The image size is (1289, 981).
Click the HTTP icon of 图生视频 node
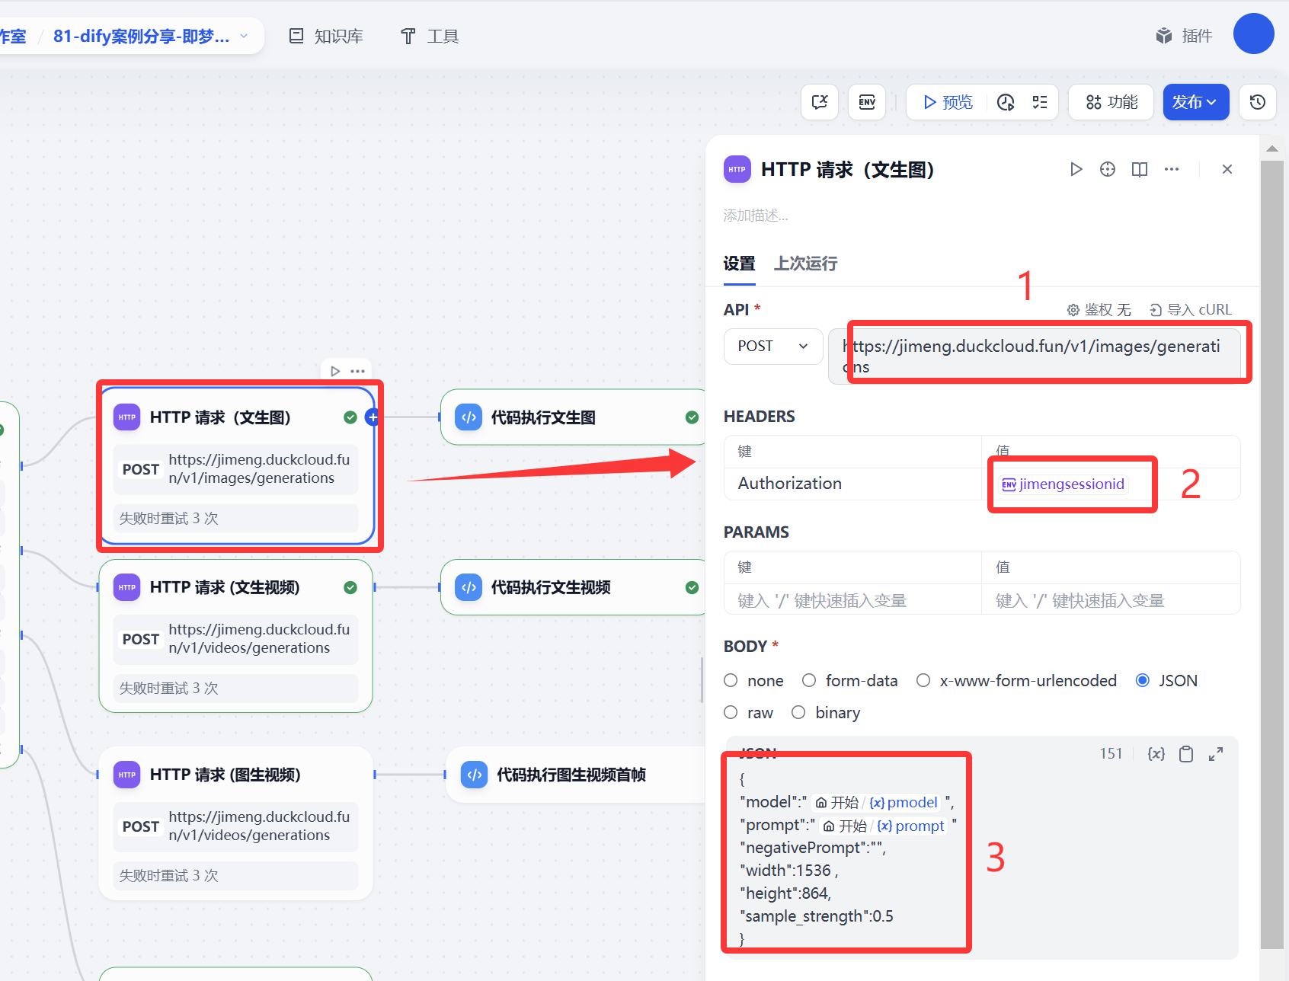click(x=127, y=775)
